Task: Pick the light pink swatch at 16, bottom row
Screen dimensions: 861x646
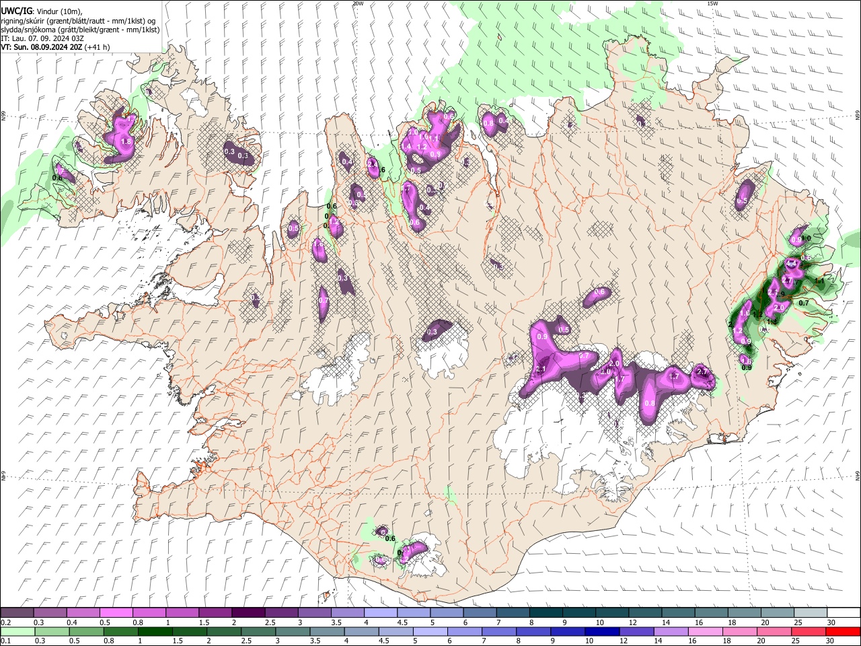Action: (x=704, y=632)
